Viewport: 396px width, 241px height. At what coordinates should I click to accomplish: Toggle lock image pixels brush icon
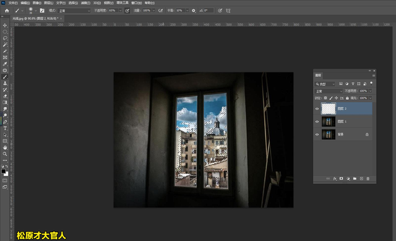[331, 98]
